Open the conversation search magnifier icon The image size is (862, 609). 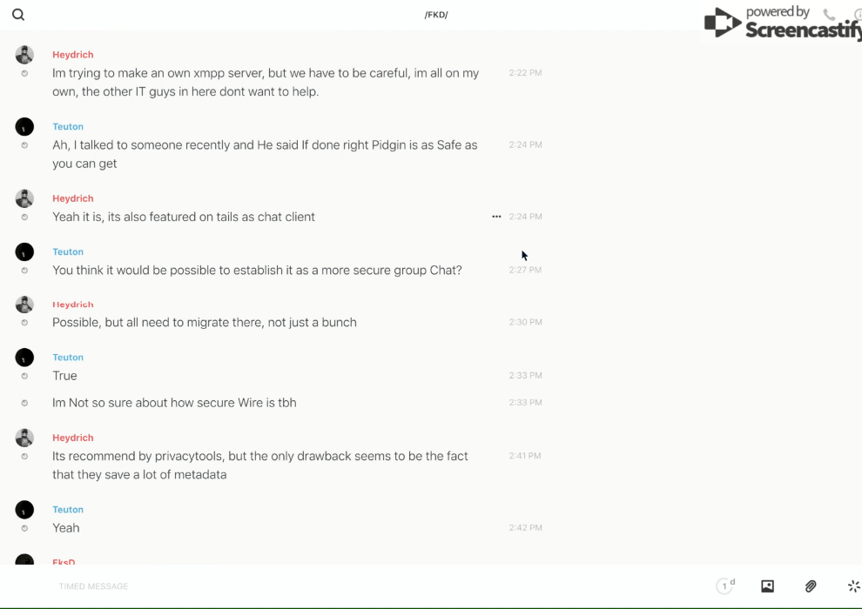18,15
